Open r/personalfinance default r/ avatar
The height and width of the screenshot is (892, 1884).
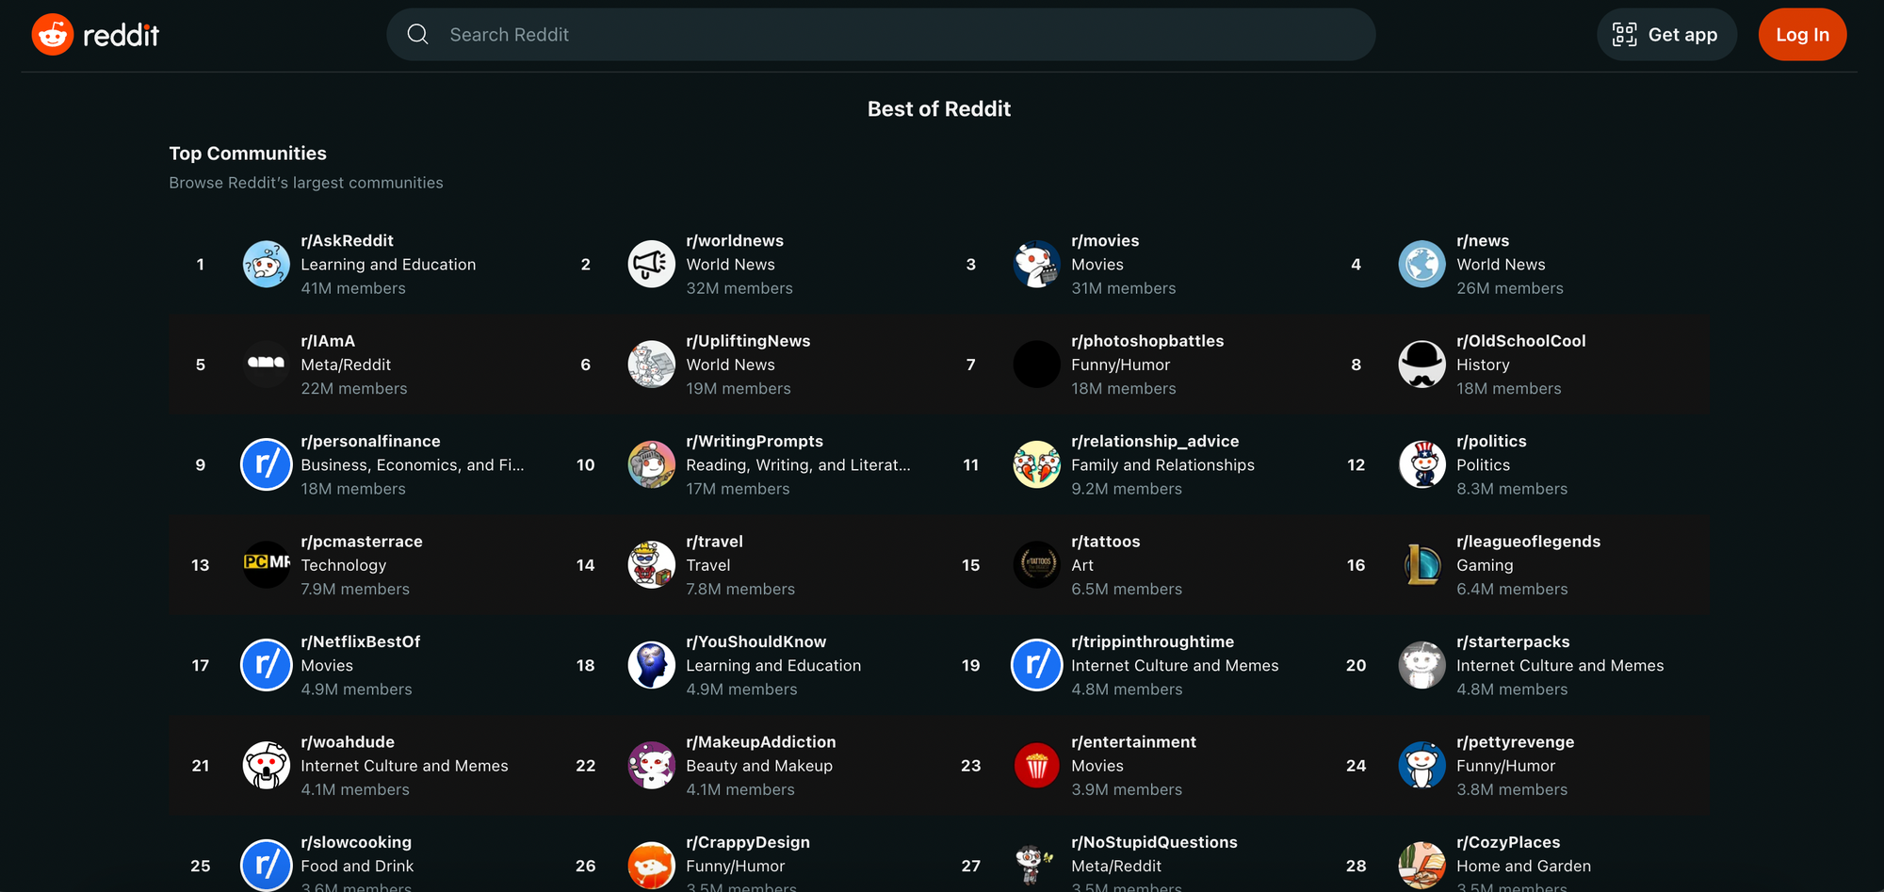[x=267, y=465]
